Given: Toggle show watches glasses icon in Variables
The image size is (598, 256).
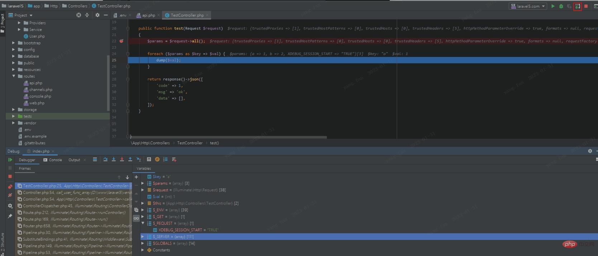Looking at the screenshot, I should 136,218.
